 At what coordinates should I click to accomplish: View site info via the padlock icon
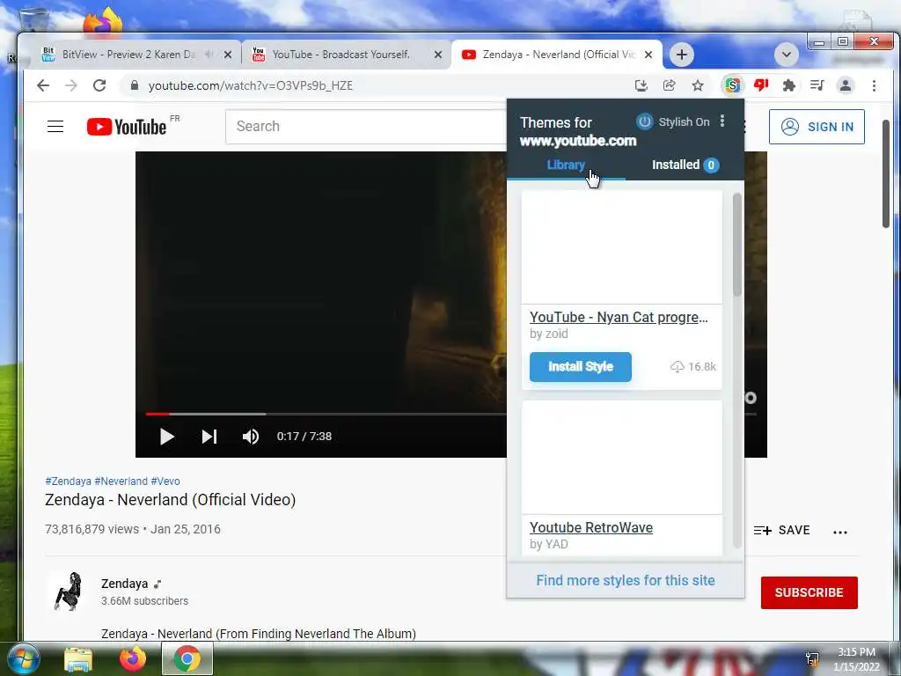point(135,85)
